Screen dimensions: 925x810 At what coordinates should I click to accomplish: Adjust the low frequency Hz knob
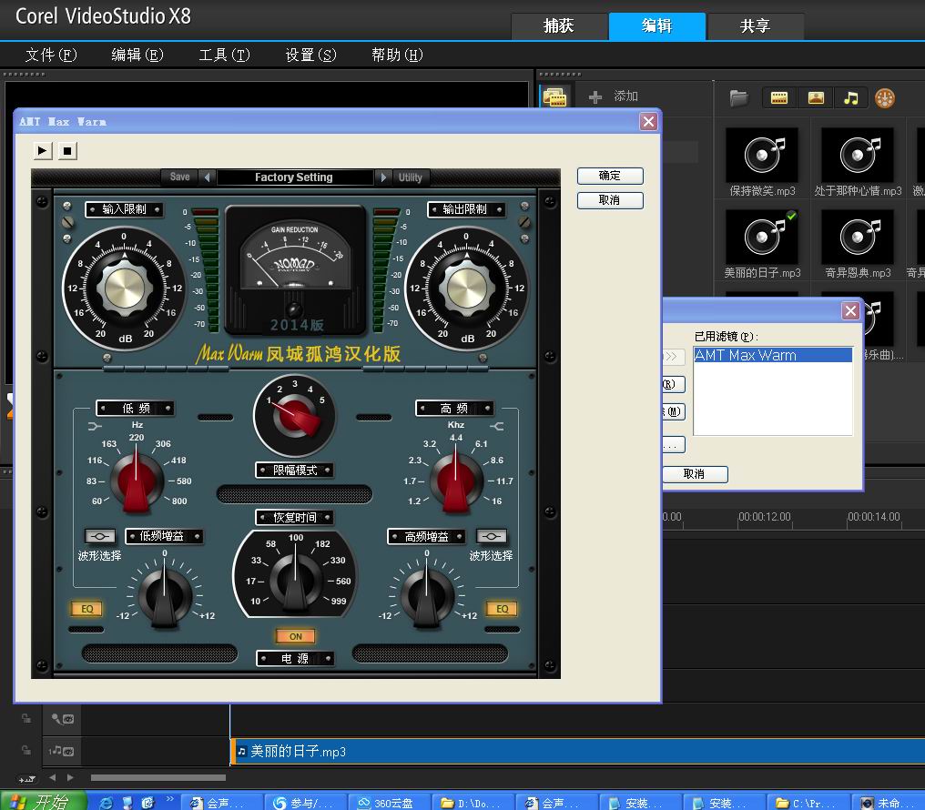point(137,481)
